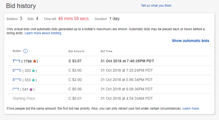Click the bid amount 'C $3.00'

[75, 70]
